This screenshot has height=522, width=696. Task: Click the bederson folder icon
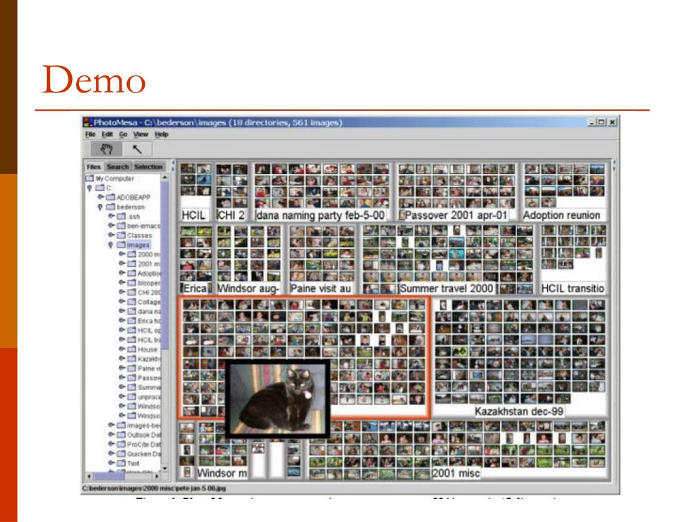coord(111,207)
